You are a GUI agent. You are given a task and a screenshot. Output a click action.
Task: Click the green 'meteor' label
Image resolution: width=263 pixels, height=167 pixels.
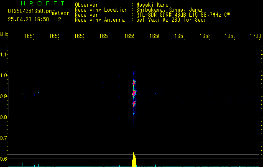(61, 13)
